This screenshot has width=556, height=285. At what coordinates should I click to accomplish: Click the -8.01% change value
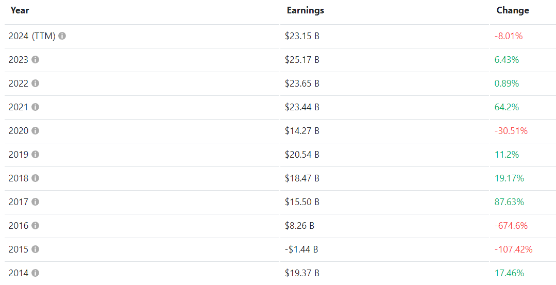pos(508,36)
